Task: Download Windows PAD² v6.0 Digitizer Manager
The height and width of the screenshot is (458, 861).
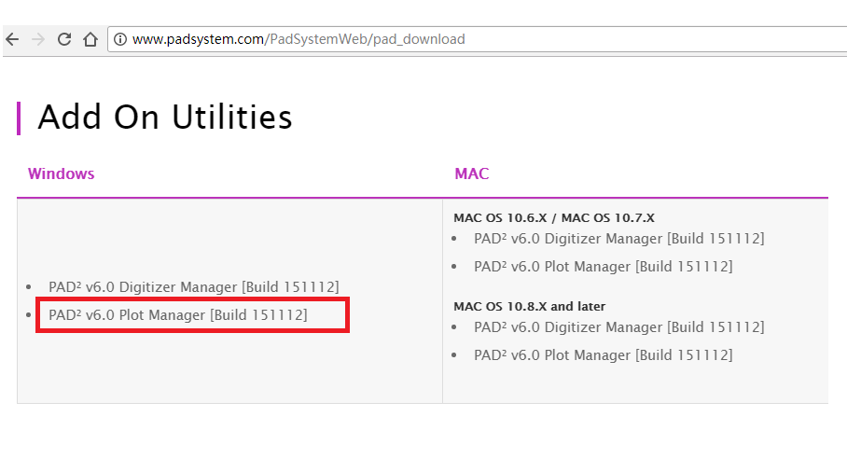Action: 193,286
